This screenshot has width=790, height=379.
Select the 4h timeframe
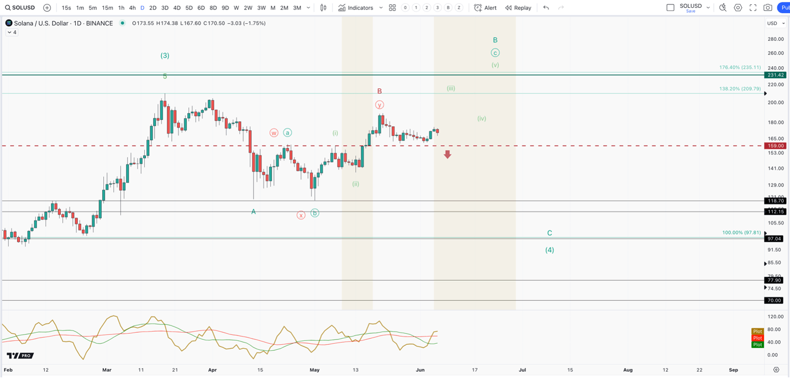coord(132,8)
